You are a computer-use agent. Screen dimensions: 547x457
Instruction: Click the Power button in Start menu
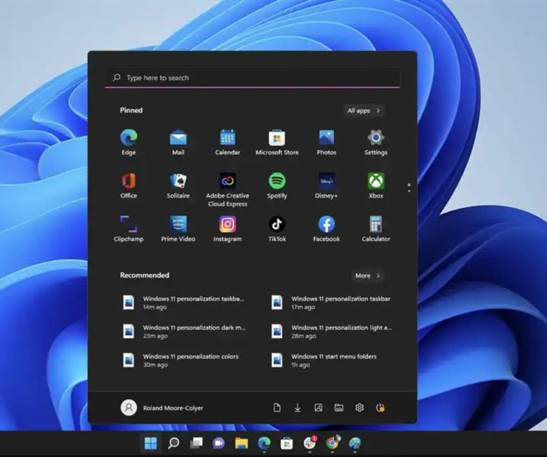(x=380, y=408)
